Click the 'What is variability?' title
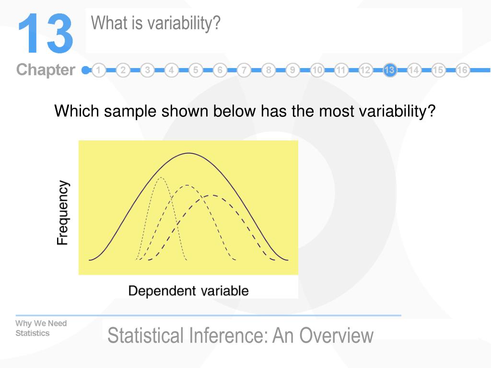Screen dimensions: 491x368 tap(156, 23)
